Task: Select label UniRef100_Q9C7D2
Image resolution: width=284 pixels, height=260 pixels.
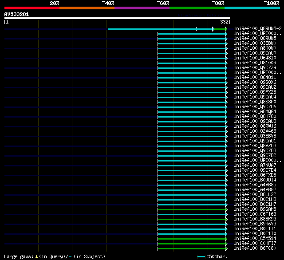Action: pyautogui.click(x=255, y=156)
